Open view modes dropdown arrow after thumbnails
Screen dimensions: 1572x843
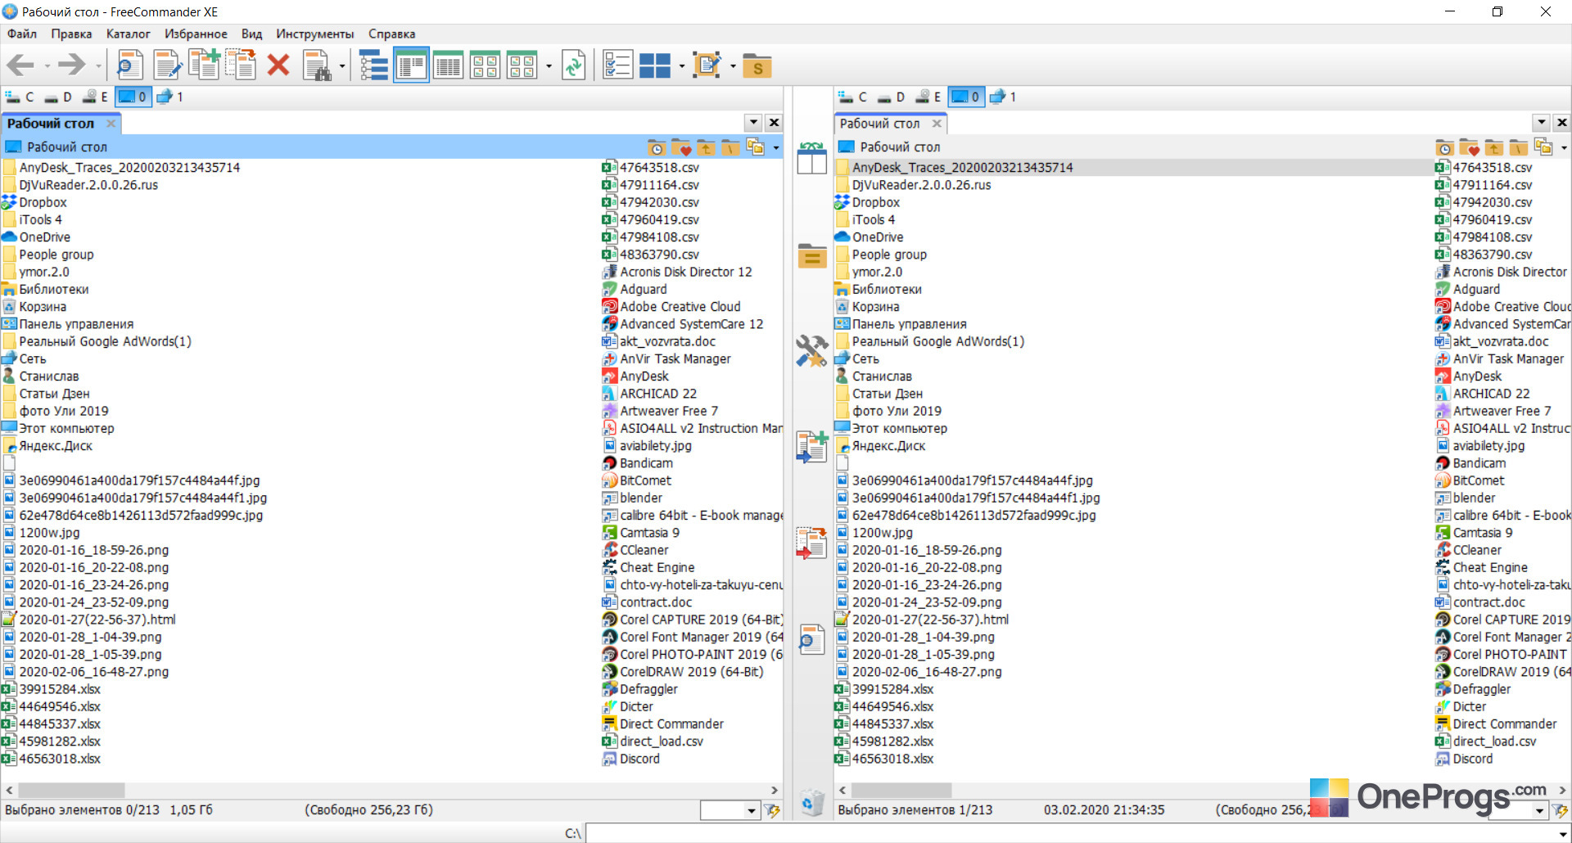549,66
